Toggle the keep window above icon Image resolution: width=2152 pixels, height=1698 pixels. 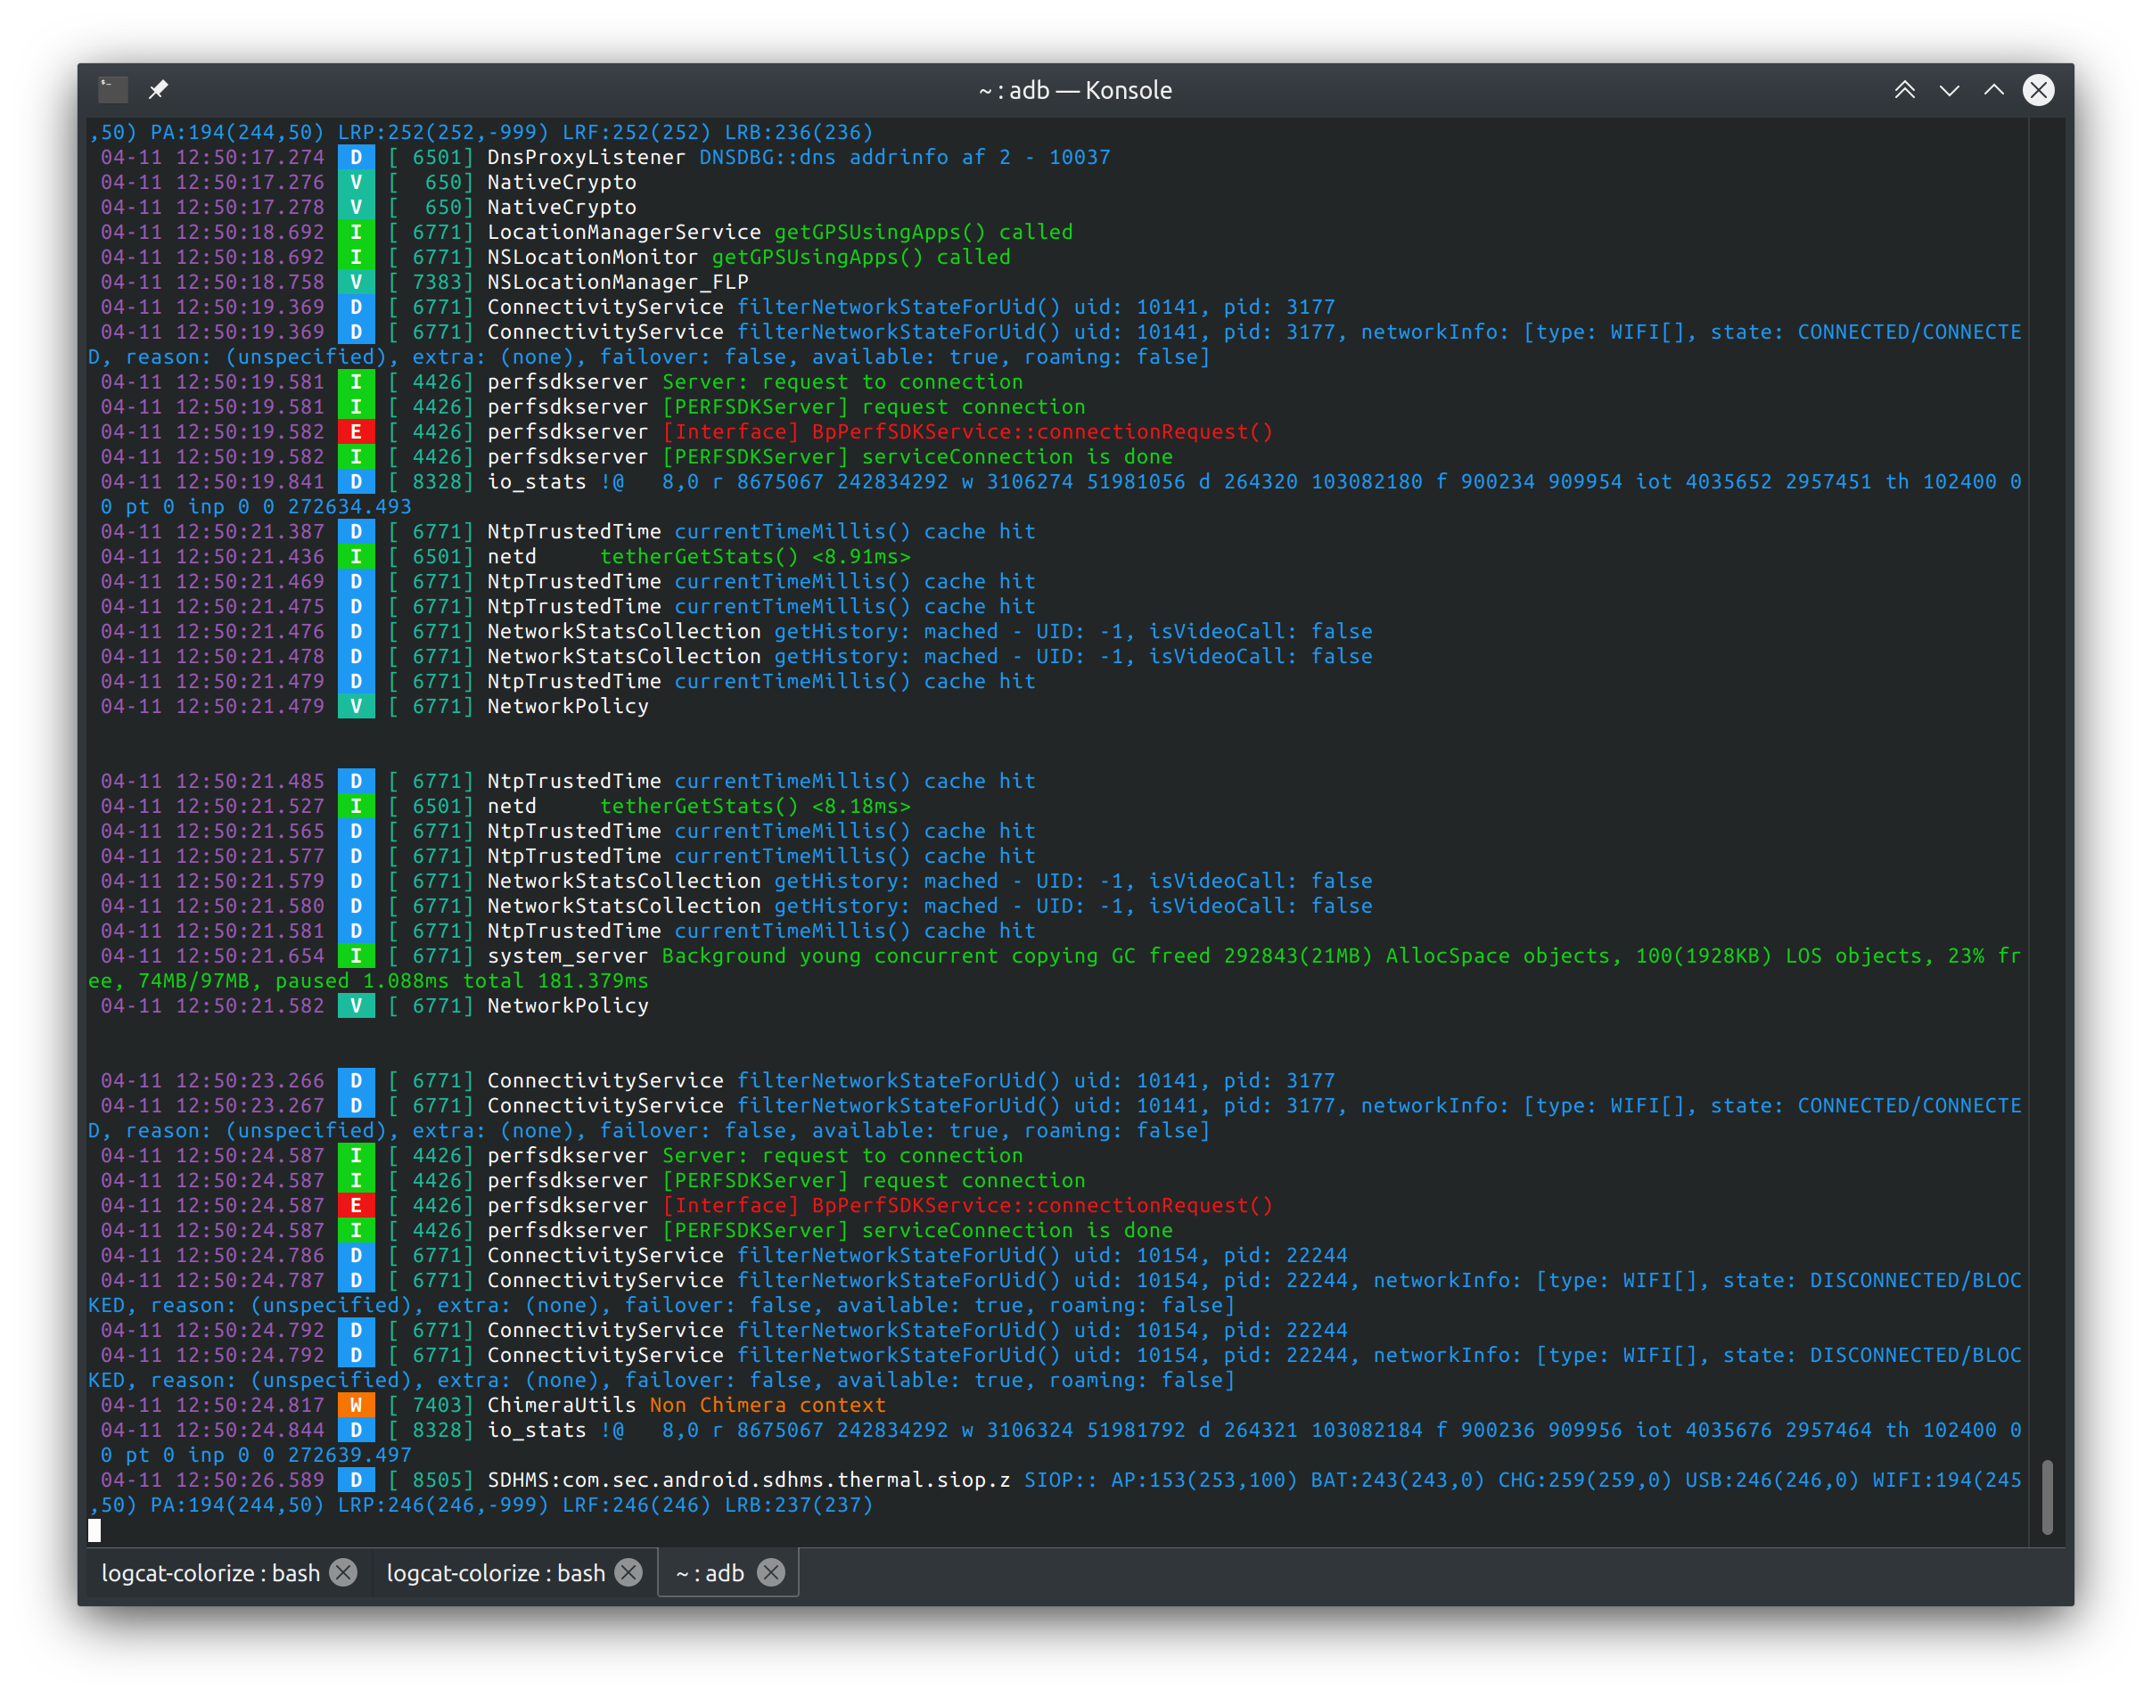click(x=1904, y=90)
